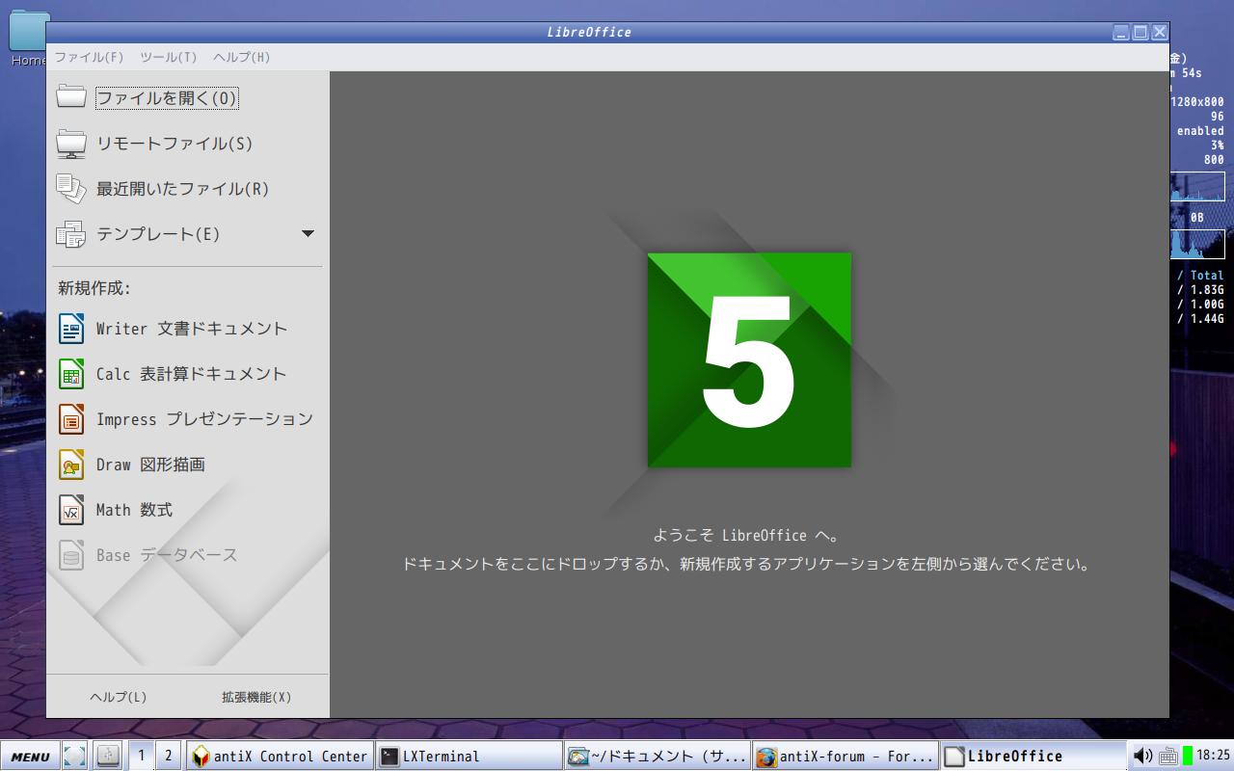Click the Draw drawing icon
The height and width of the screenshot is (771, 1234).
tap(71, 465)
